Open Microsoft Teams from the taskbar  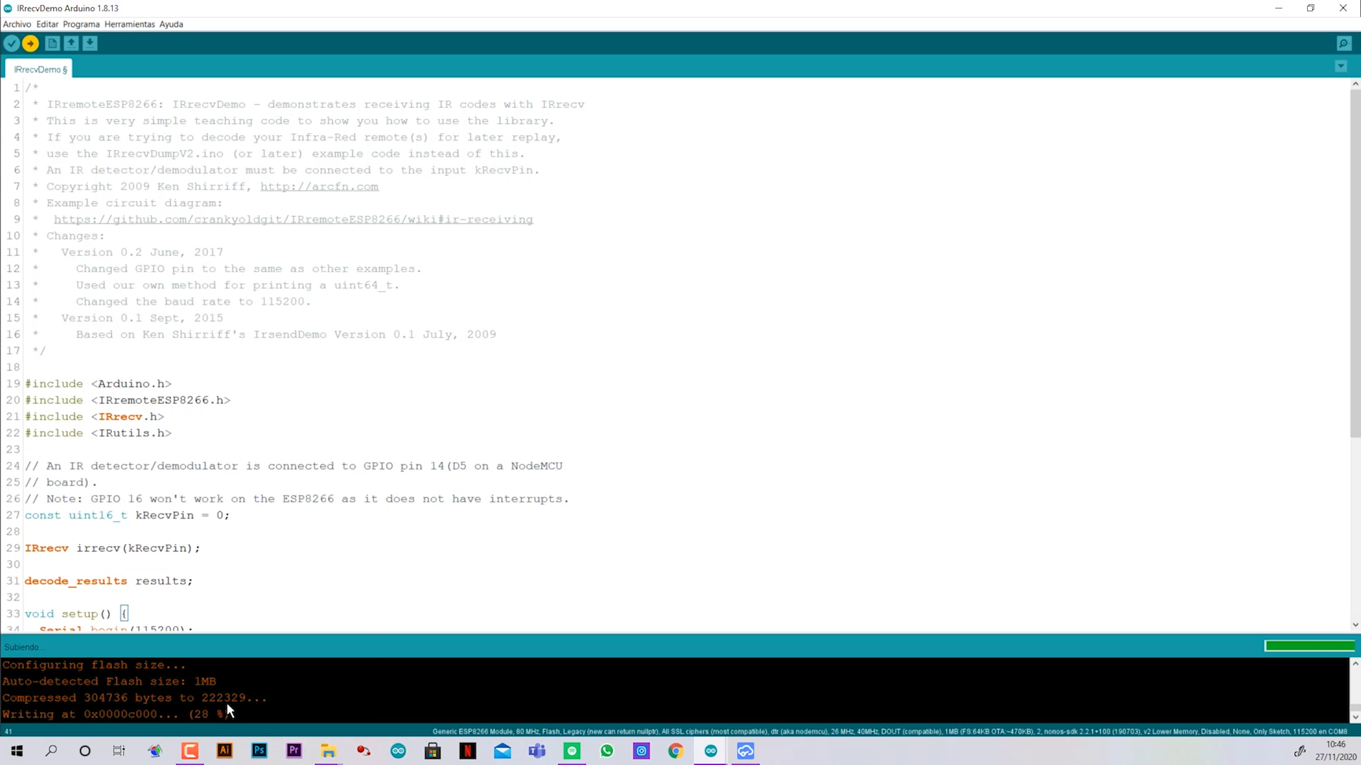(537, 751)
